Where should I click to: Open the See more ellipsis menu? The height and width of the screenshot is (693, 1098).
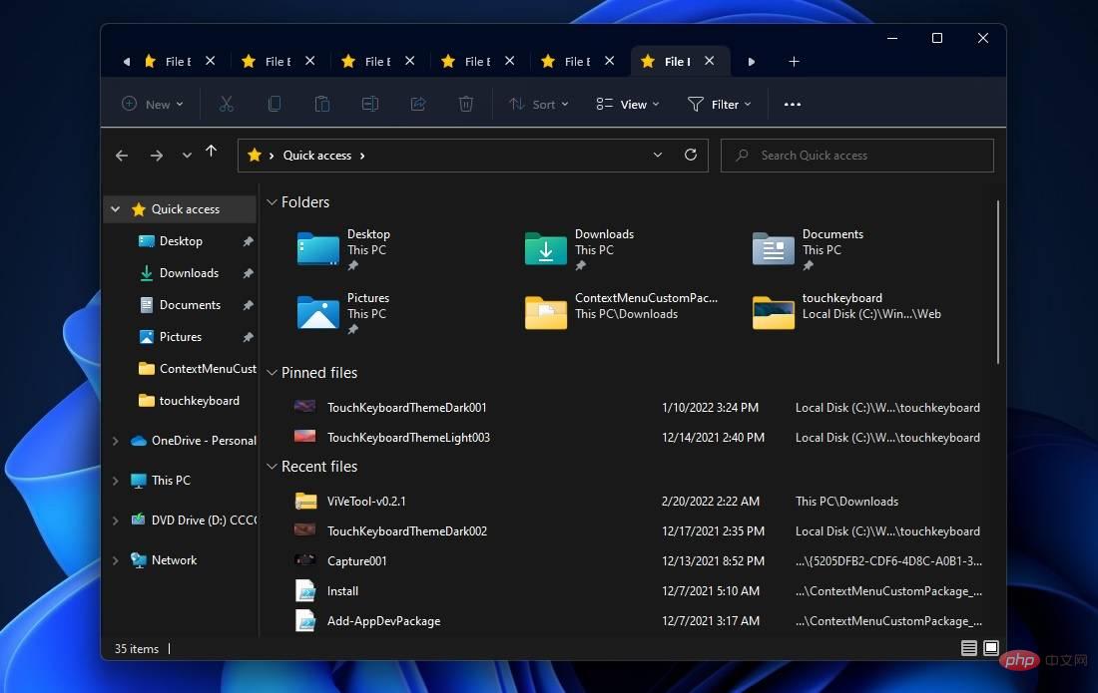click(792, 103)
